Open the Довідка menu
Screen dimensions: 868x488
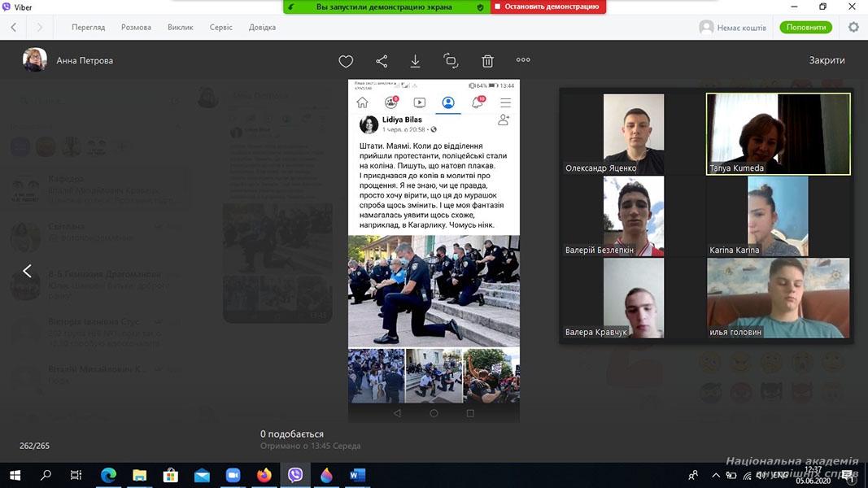click(262, 27)
